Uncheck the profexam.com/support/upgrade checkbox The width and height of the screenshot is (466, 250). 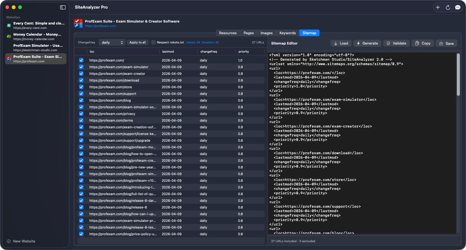[81, 140]
